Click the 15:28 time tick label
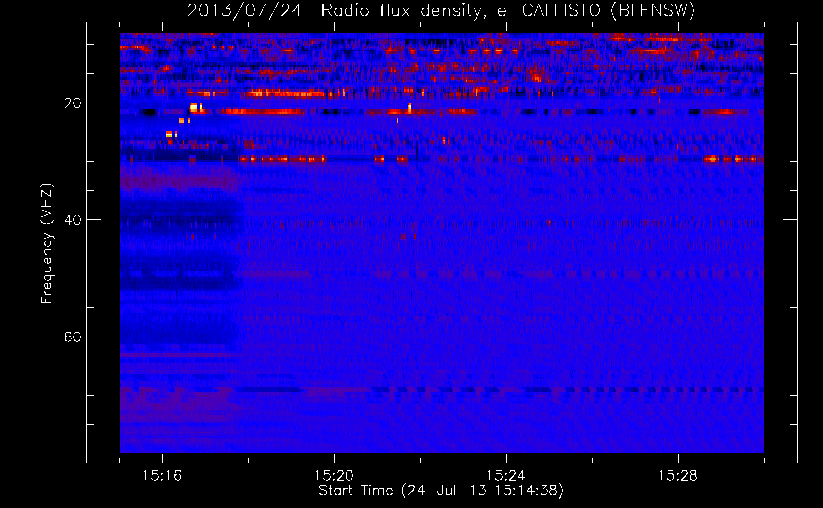This screenshot has height=508, width=823. pos(678,475)
